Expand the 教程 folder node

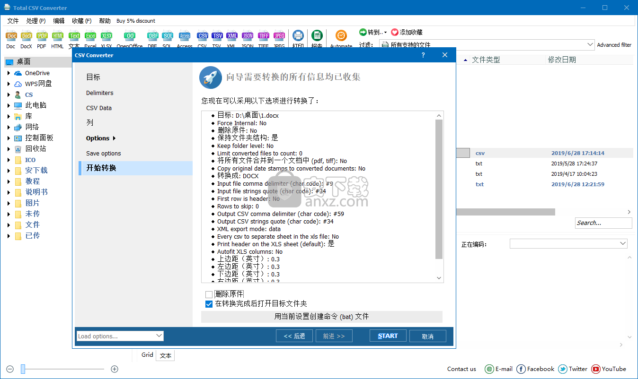9,182
